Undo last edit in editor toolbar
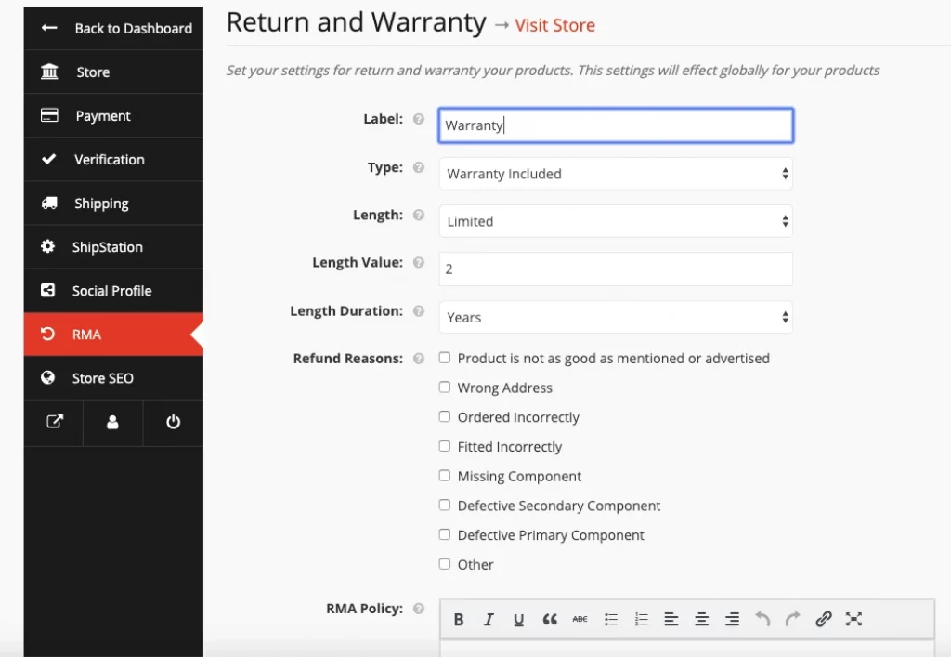 coord(762,620)
